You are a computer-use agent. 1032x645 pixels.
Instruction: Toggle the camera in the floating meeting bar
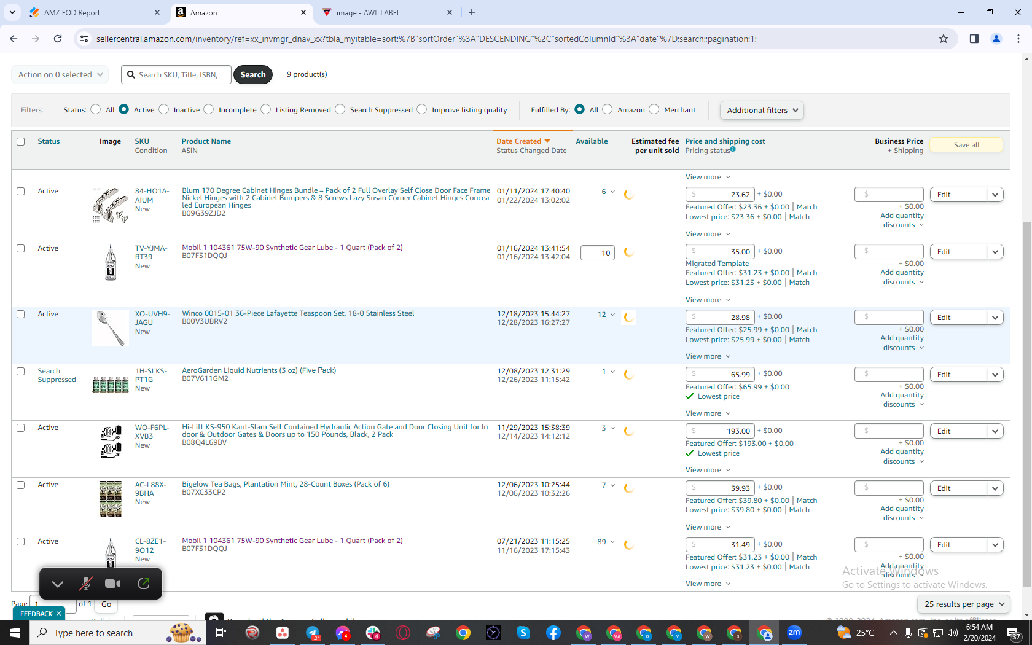112,584
